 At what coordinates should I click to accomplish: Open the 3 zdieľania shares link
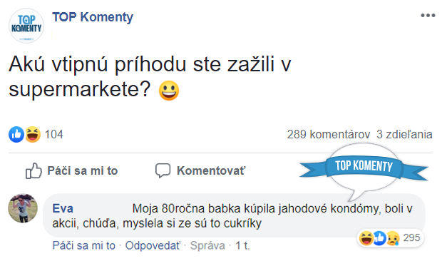(404, 135)
